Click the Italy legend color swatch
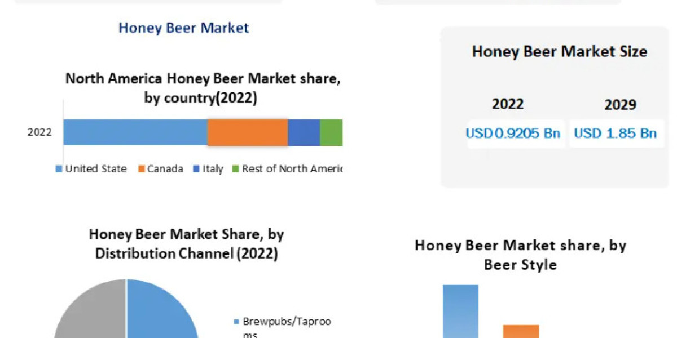 pos(196,169)
